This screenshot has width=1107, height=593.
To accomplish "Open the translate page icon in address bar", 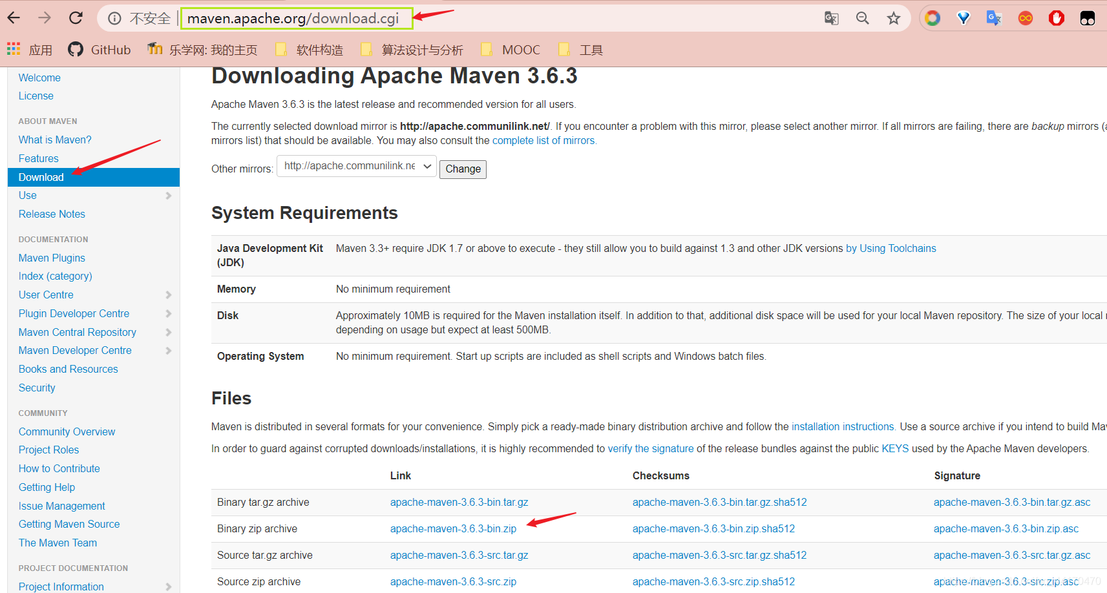I will (x=832, y=18).
